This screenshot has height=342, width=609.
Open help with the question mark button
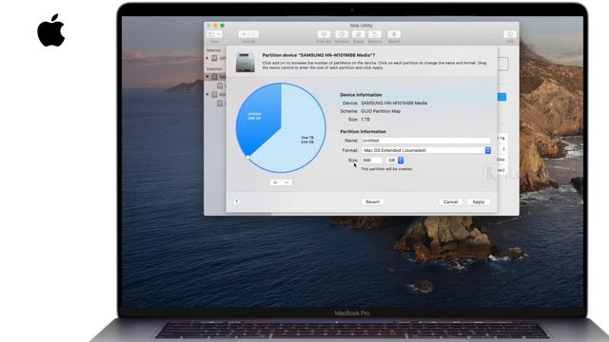(x=237, y=201)
